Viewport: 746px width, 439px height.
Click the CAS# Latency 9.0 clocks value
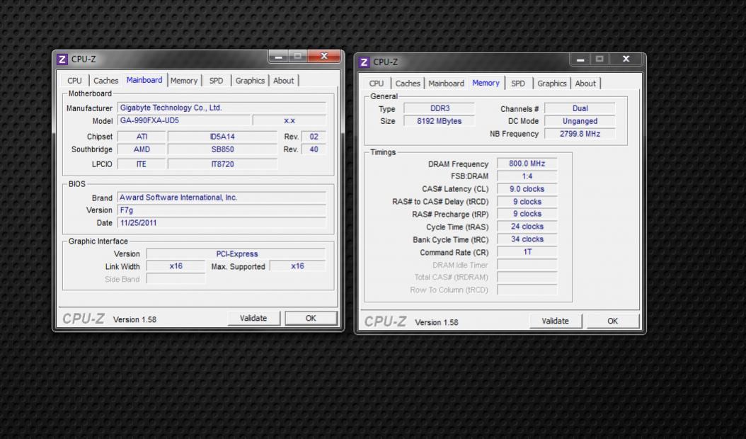[527, 189]
